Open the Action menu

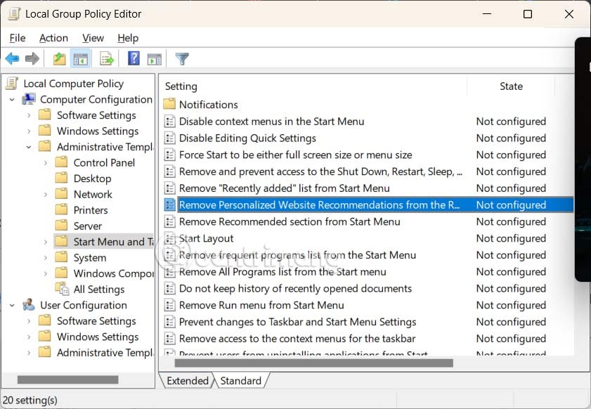click(x=53, y=38)
